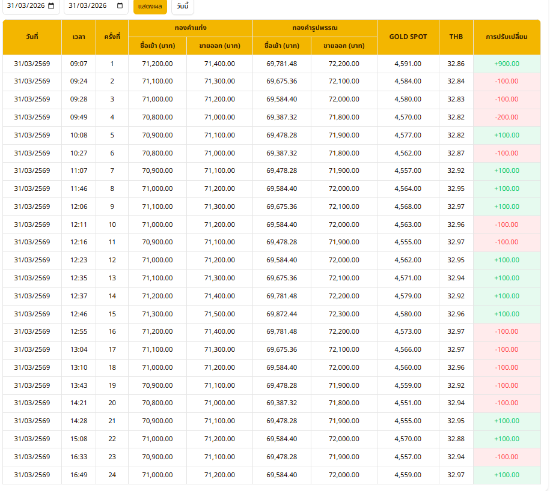Select the เวลา column header
Image resolution: width=550 pixels, height=491 pixels.
click(79, 37)
